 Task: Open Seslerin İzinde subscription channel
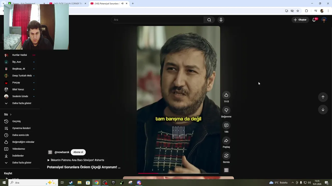tap(20, 96)
